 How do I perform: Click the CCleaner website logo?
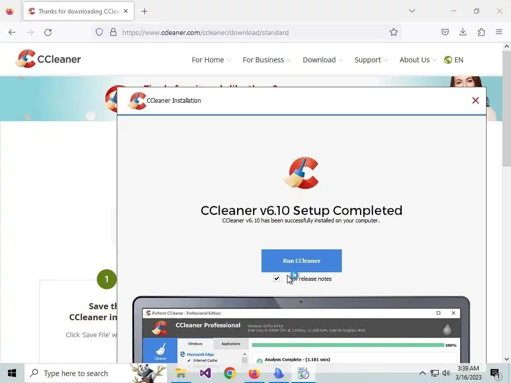pyautogui.click(x=48, y=59)
